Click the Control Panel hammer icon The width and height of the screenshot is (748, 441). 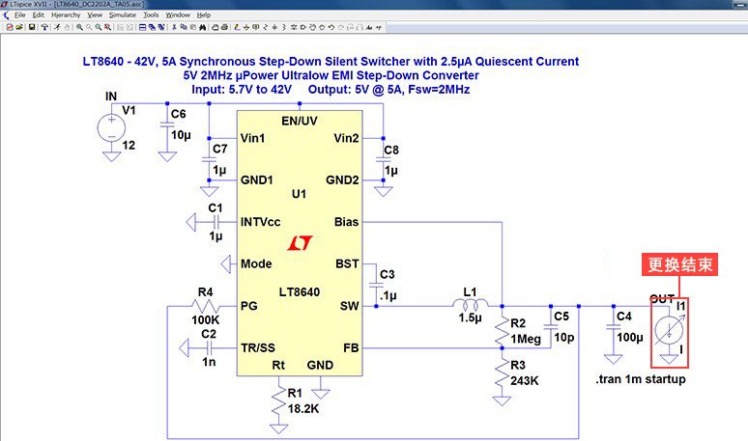click(x=44, y=27)
